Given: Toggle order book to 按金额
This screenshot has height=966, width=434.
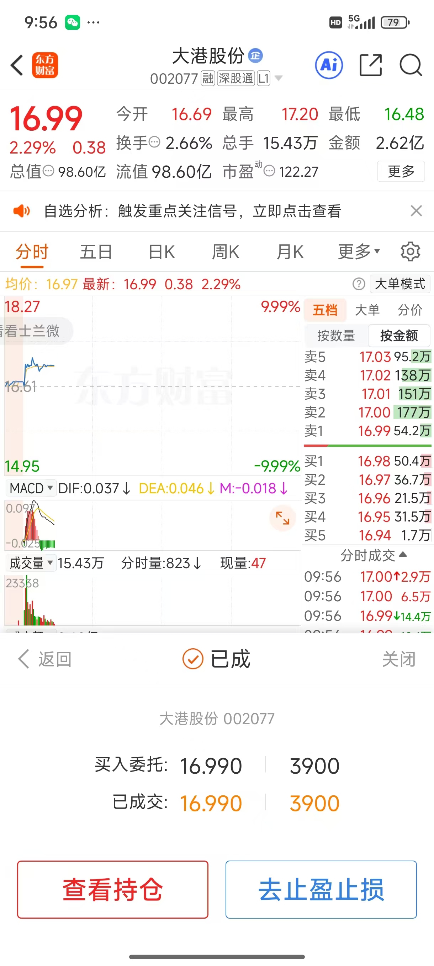Looking at the screenshot, I should 399,335.
